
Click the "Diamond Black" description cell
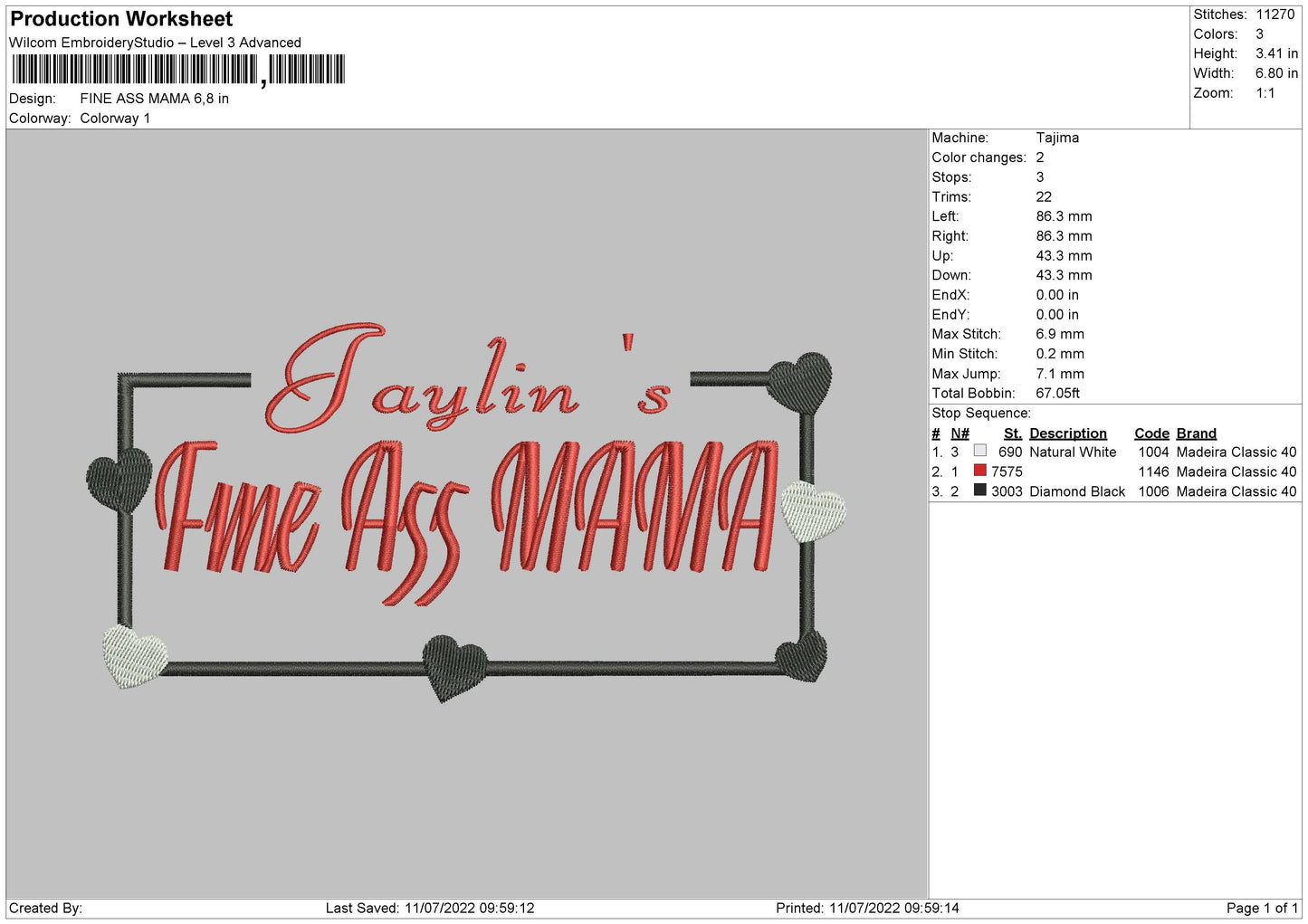(1077, 491)
